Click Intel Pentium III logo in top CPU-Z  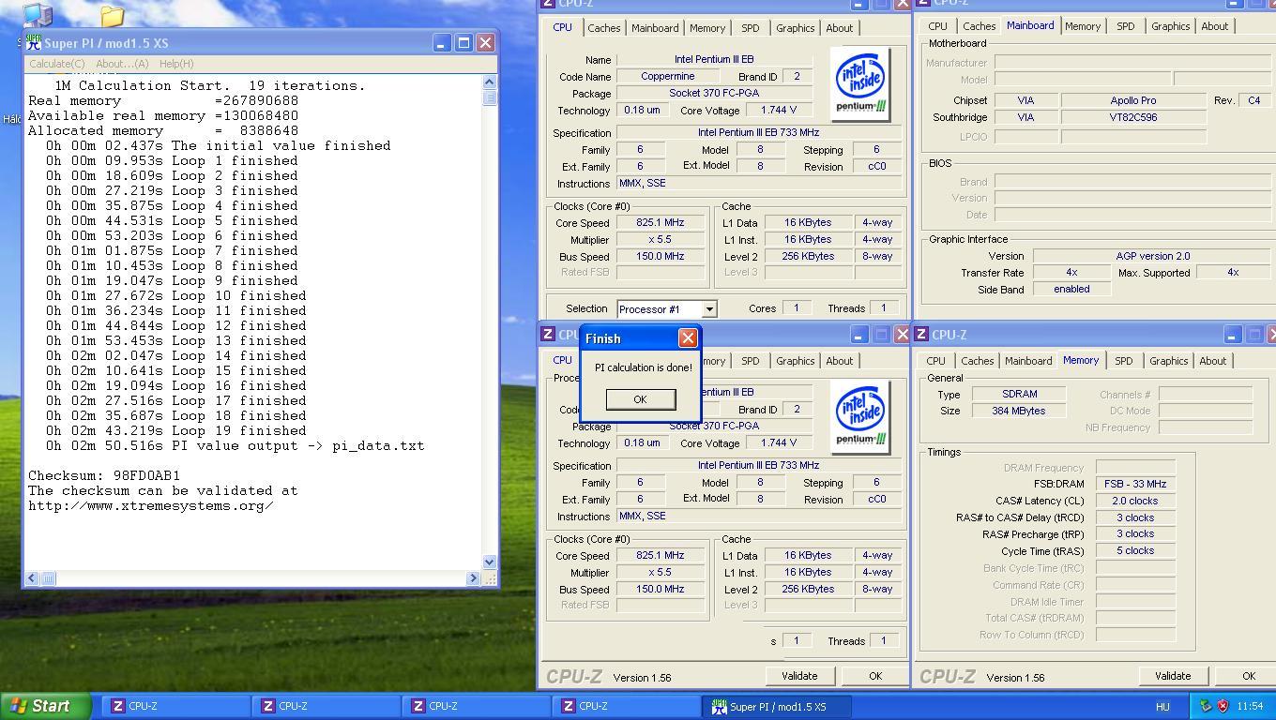[860, 83]
